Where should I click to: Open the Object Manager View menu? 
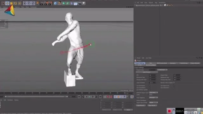[x=146, y=3]
